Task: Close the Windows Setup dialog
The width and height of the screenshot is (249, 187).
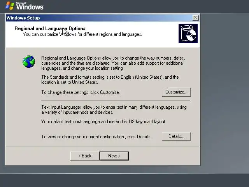Action: point(195,18)
